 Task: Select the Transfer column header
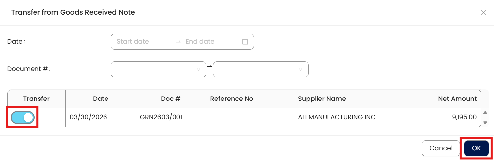[x=36, y=99]
